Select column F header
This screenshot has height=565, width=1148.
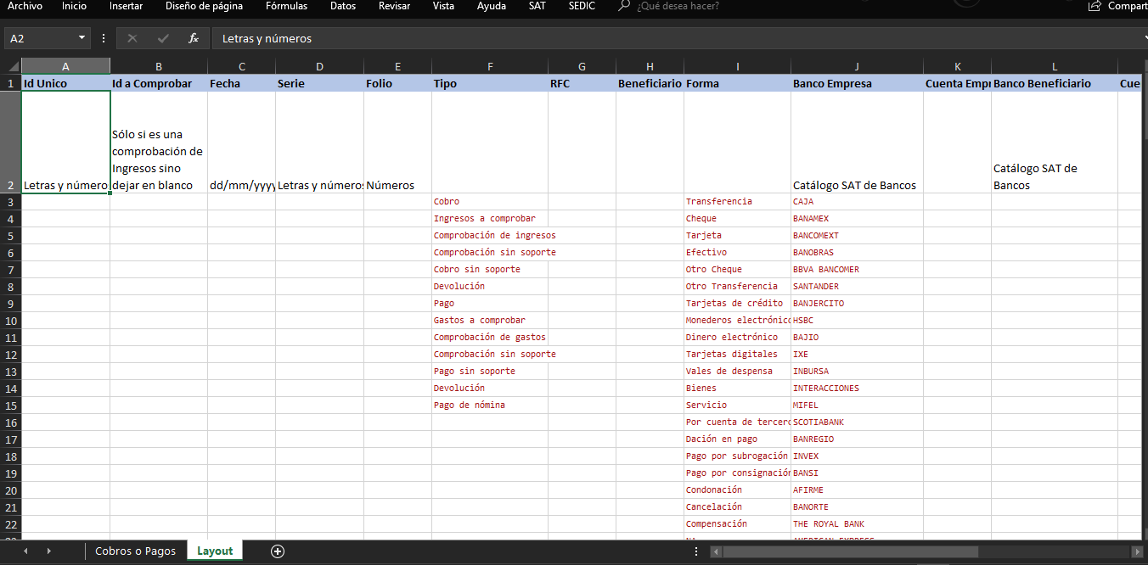click(490, 66)
